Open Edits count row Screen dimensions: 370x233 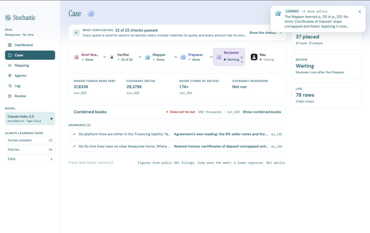[x=30, y=159]
